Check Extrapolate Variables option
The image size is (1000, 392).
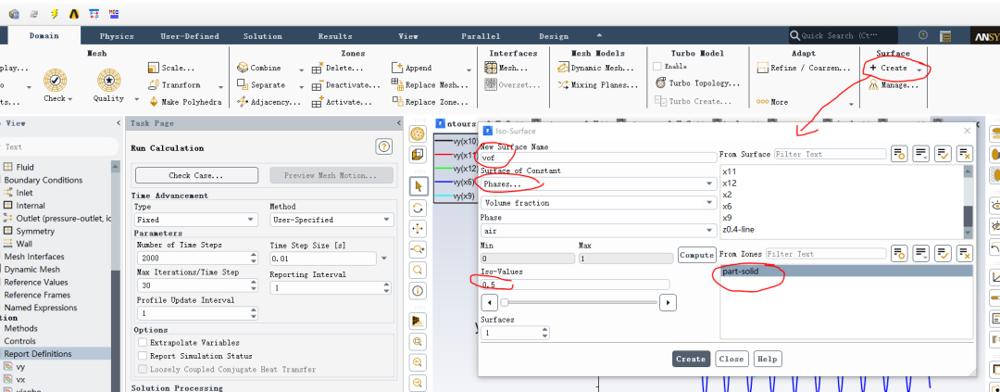(143, 343)
